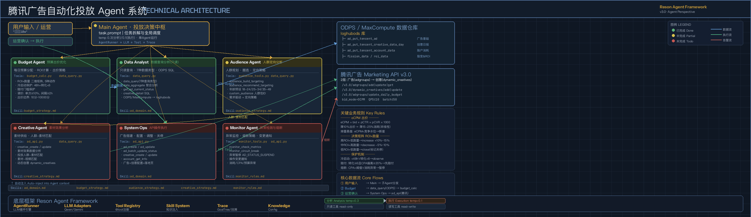Click Skill:budget_strategy.md in Budget Agent card
The height and width of the screenshot is (217, 751).
(x=35, y=111)
